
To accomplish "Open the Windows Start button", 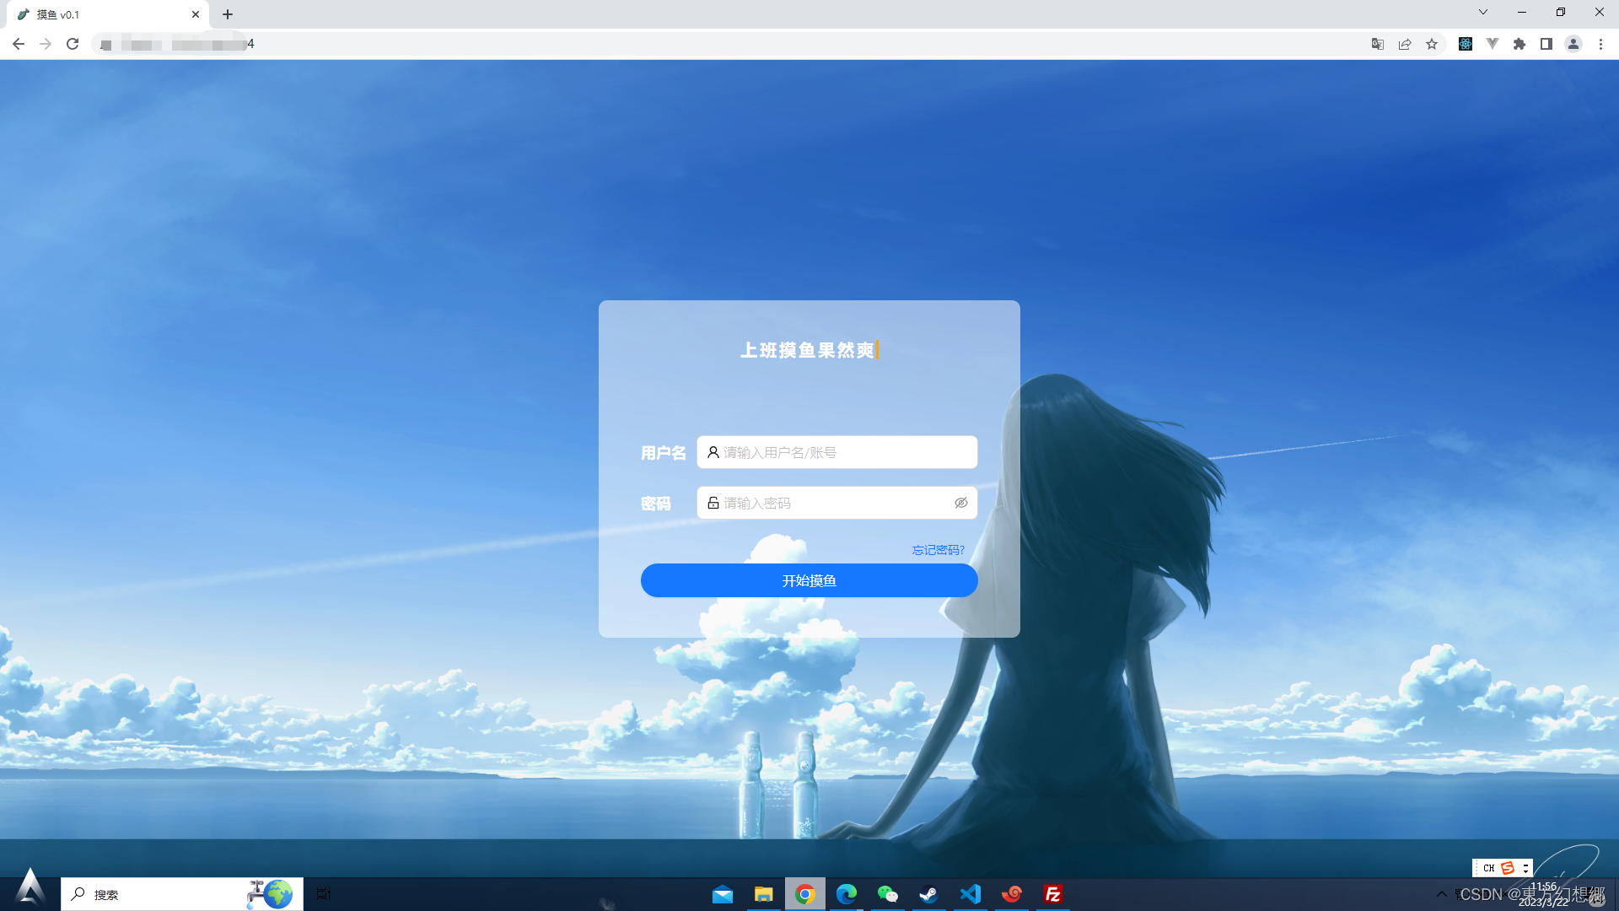I will click(x=30, y=887).
